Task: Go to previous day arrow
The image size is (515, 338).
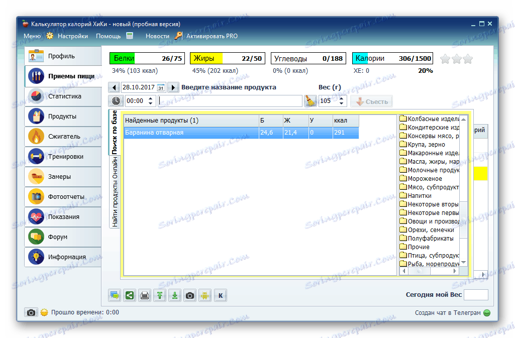Action: [x=114, y=87]
